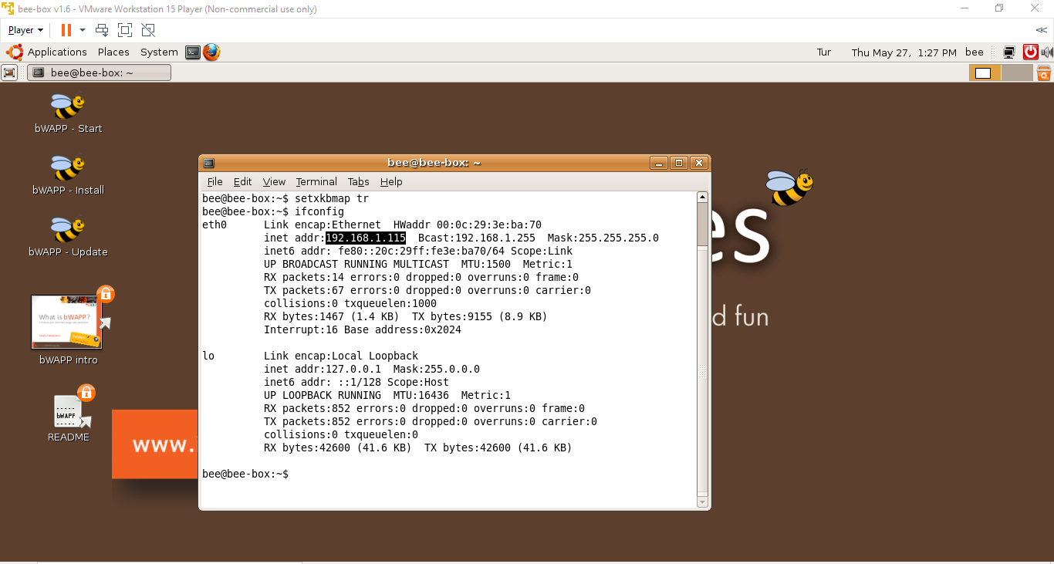Click the Bcast:192.168.1.255 text
This screenshot has height=564, width=1054.
pos(477,238)
